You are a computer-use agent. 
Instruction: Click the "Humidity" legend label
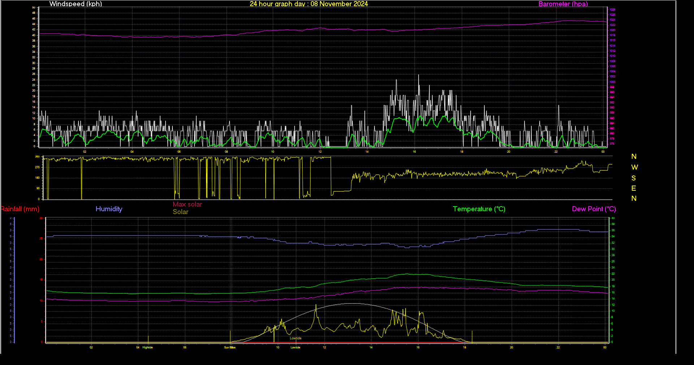109,209
